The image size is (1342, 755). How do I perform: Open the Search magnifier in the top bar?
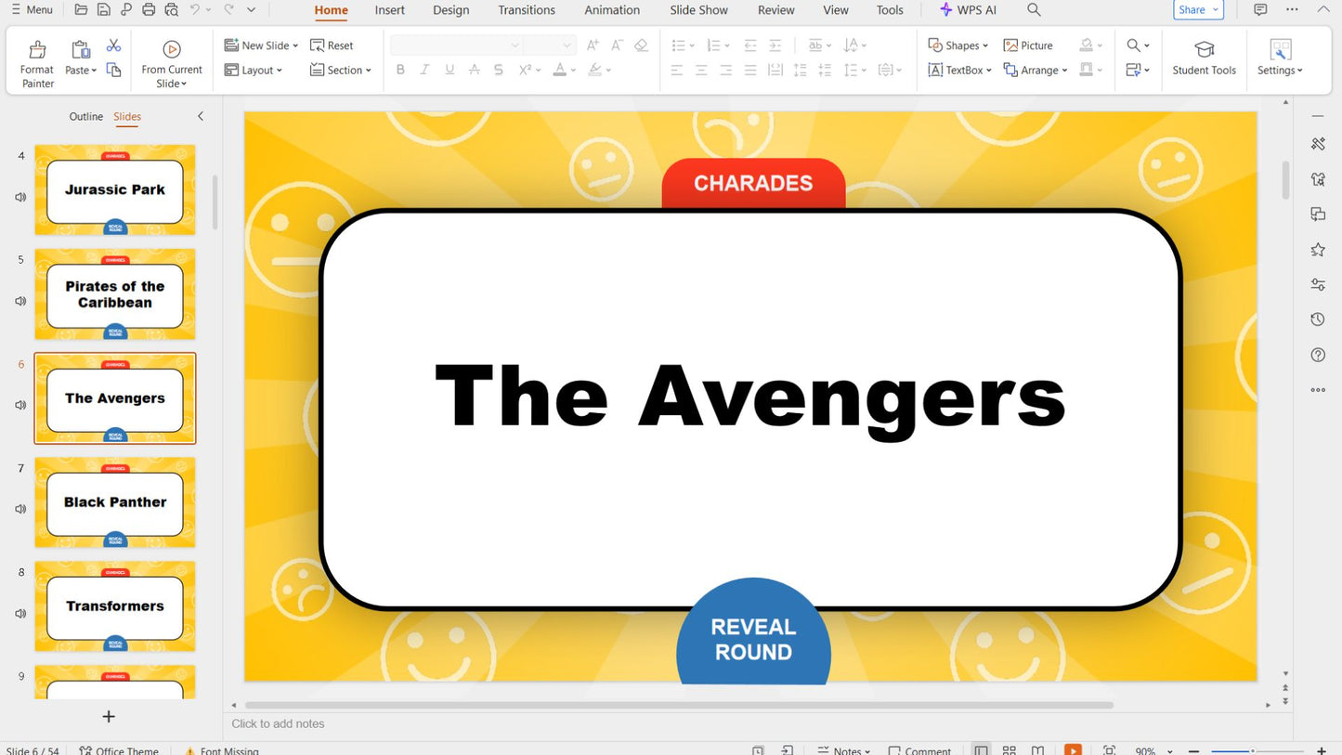[1033, 10]
